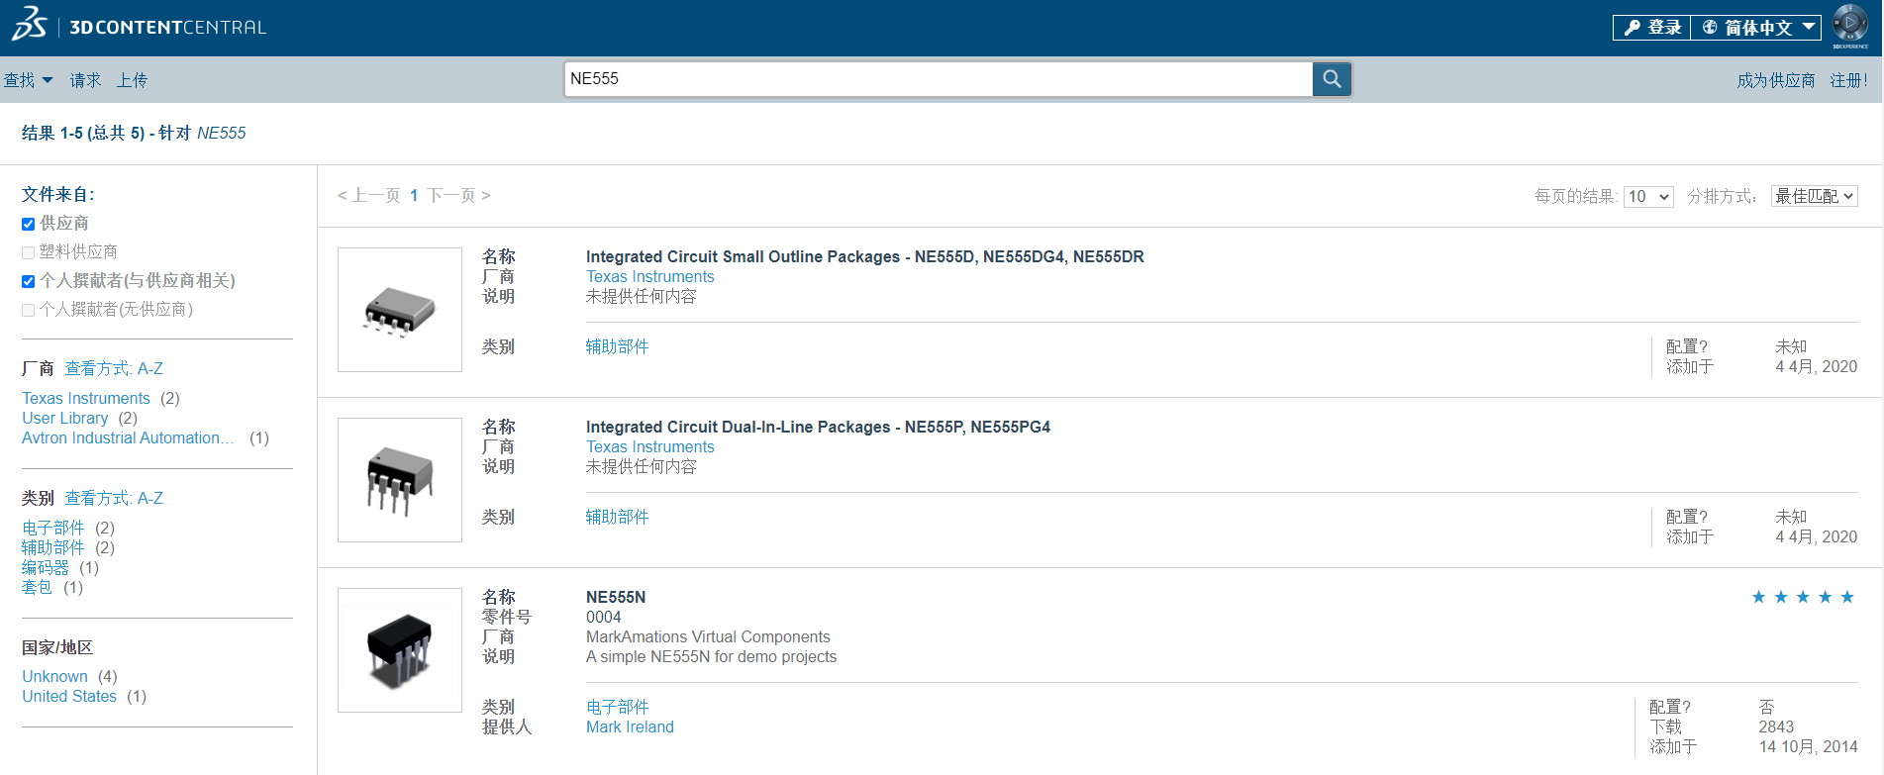The width and height of the screenshot is (1884, 775).
Task: Open the 3DEXPERIENCE compass icon
Action: tap(1849, 24)
